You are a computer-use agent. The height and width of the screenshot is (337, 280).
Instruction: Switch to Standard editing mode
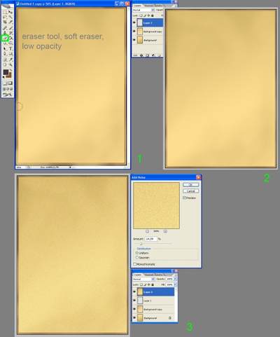click(5, 83)
